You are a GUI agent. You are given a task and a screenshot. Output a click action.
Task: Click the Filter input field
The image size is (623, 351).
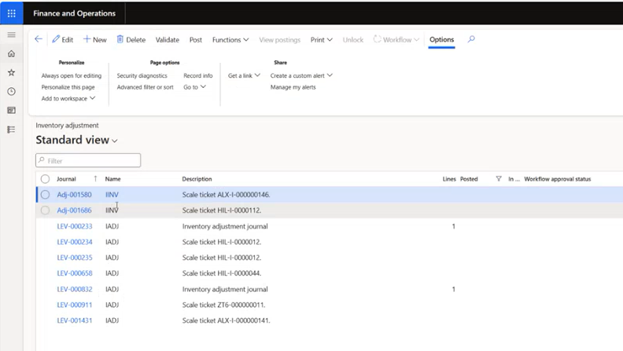(88, 161)
